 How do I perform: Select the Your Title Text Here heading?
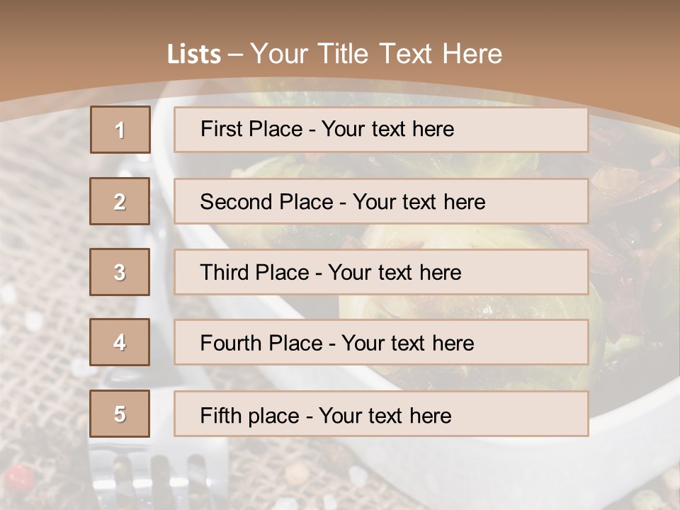click(376, 54)
